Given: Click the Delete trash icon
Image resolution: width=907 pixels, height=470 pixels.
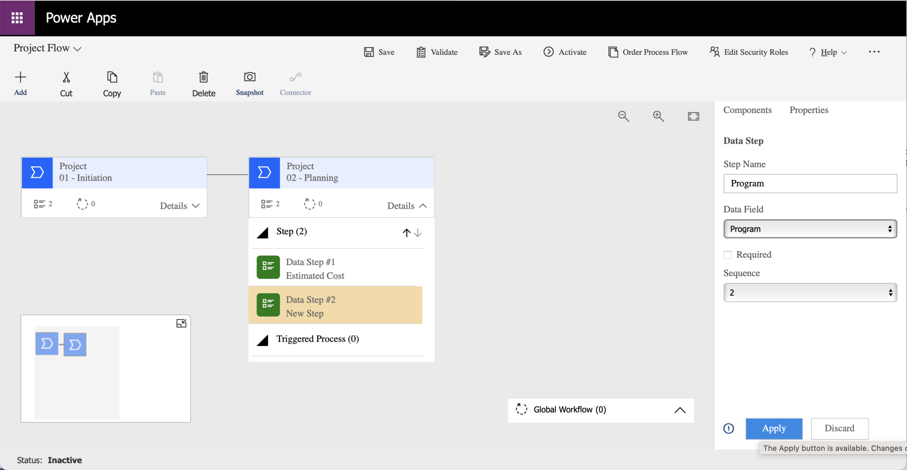Looking at the screenshot, I should 203,77.
